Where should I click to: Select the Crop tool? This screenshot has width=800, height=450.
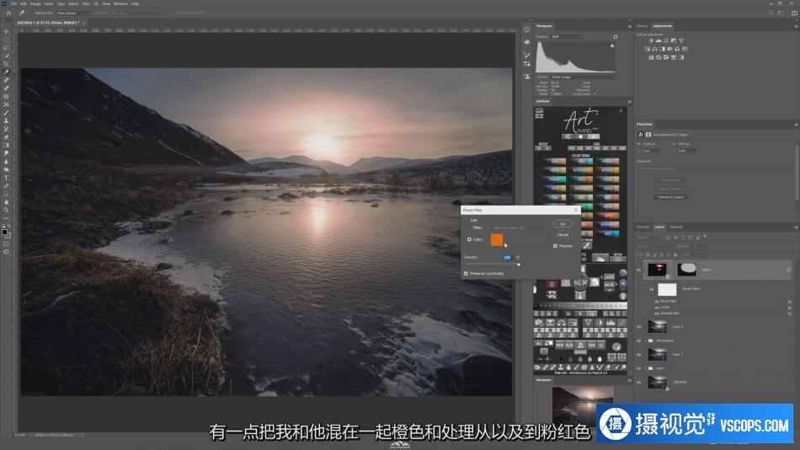[x=6, y=64]
